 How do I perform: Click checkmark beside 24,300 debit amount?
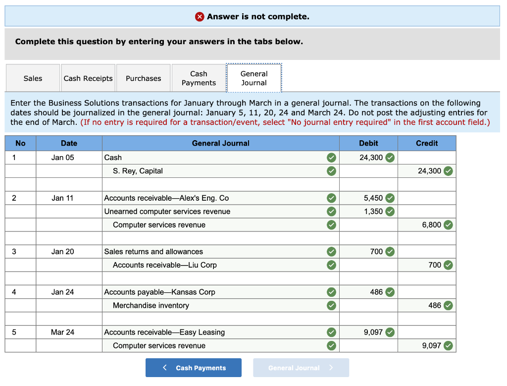(389, 158)
